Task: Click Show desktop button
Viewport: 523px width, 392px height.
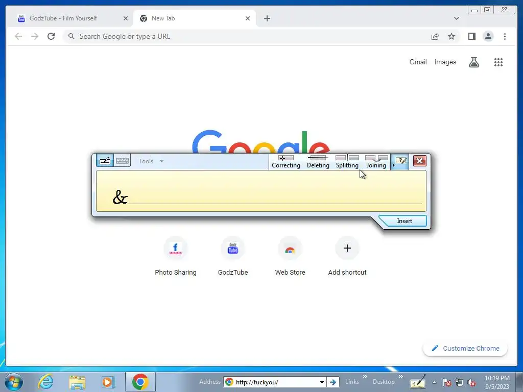Action: click(x=519, y=382)
